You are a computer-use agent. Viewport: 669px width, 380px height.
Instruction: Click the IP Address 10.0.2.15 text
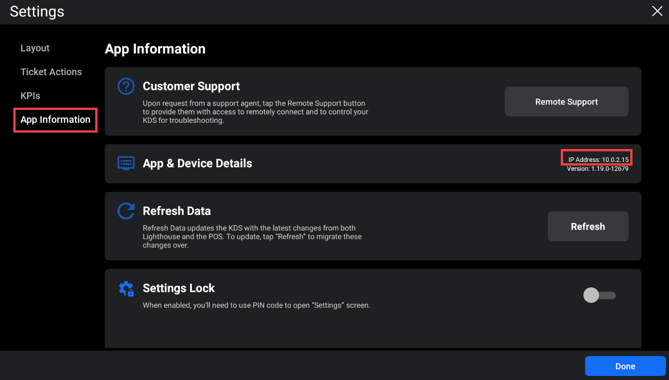[x=598, y=159]
